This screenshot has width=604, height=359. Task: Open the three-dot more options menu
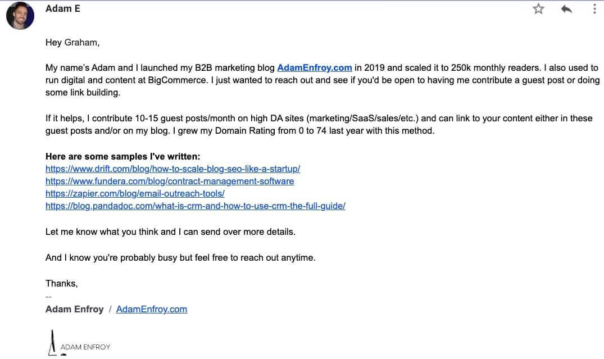(594, 9)
